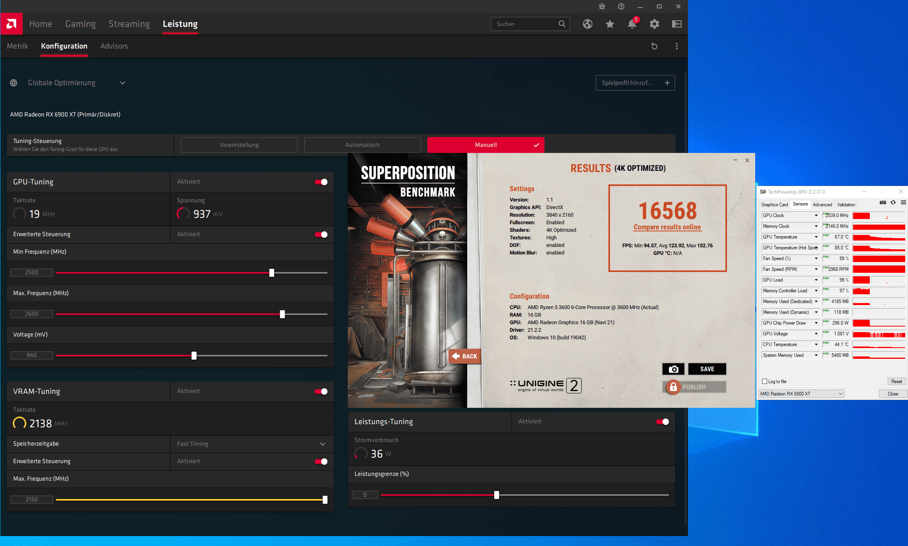
Task: Close the Superposition results window
Action: pos(747,160)
